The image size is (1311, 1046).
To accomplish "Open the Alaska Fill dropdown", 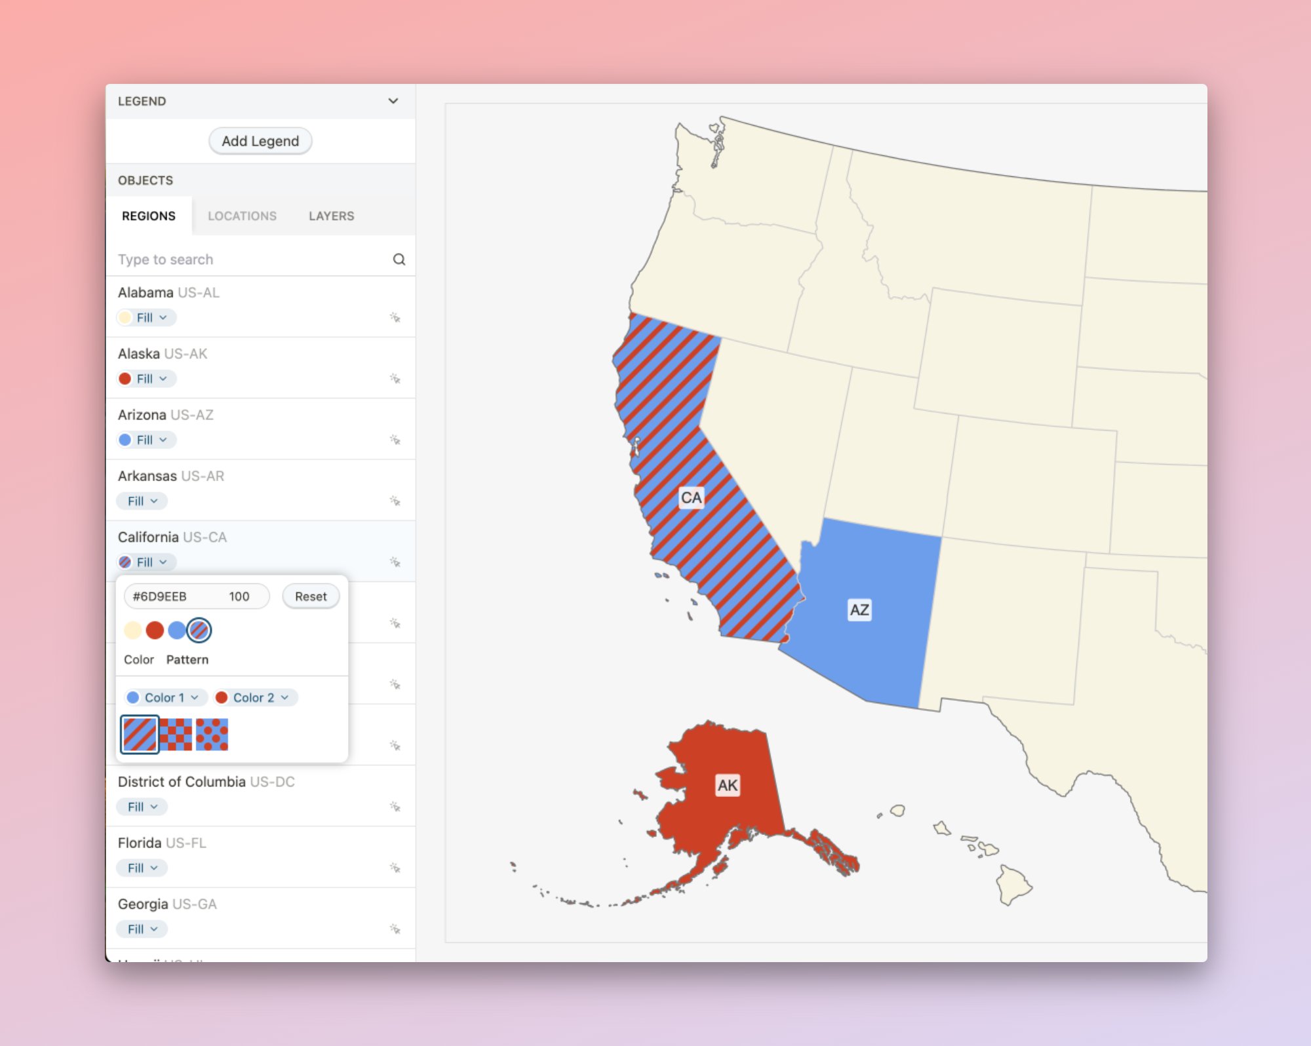I will [146, 379].
